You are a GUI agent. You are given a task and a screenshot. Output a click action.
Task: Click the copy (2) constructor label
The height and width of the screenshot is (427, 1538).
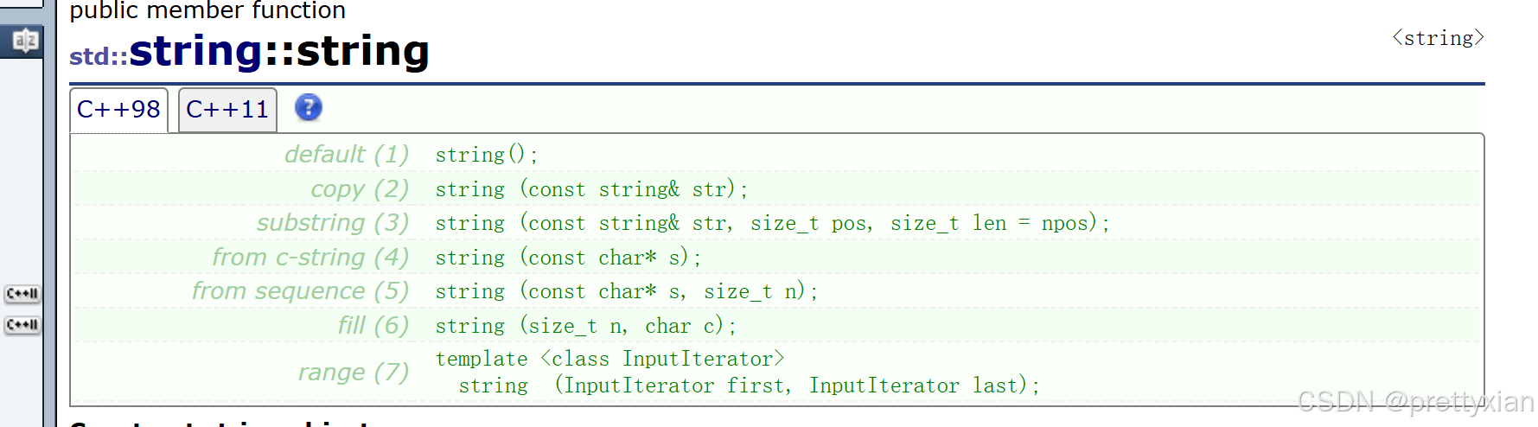click(x=359, y=189)
